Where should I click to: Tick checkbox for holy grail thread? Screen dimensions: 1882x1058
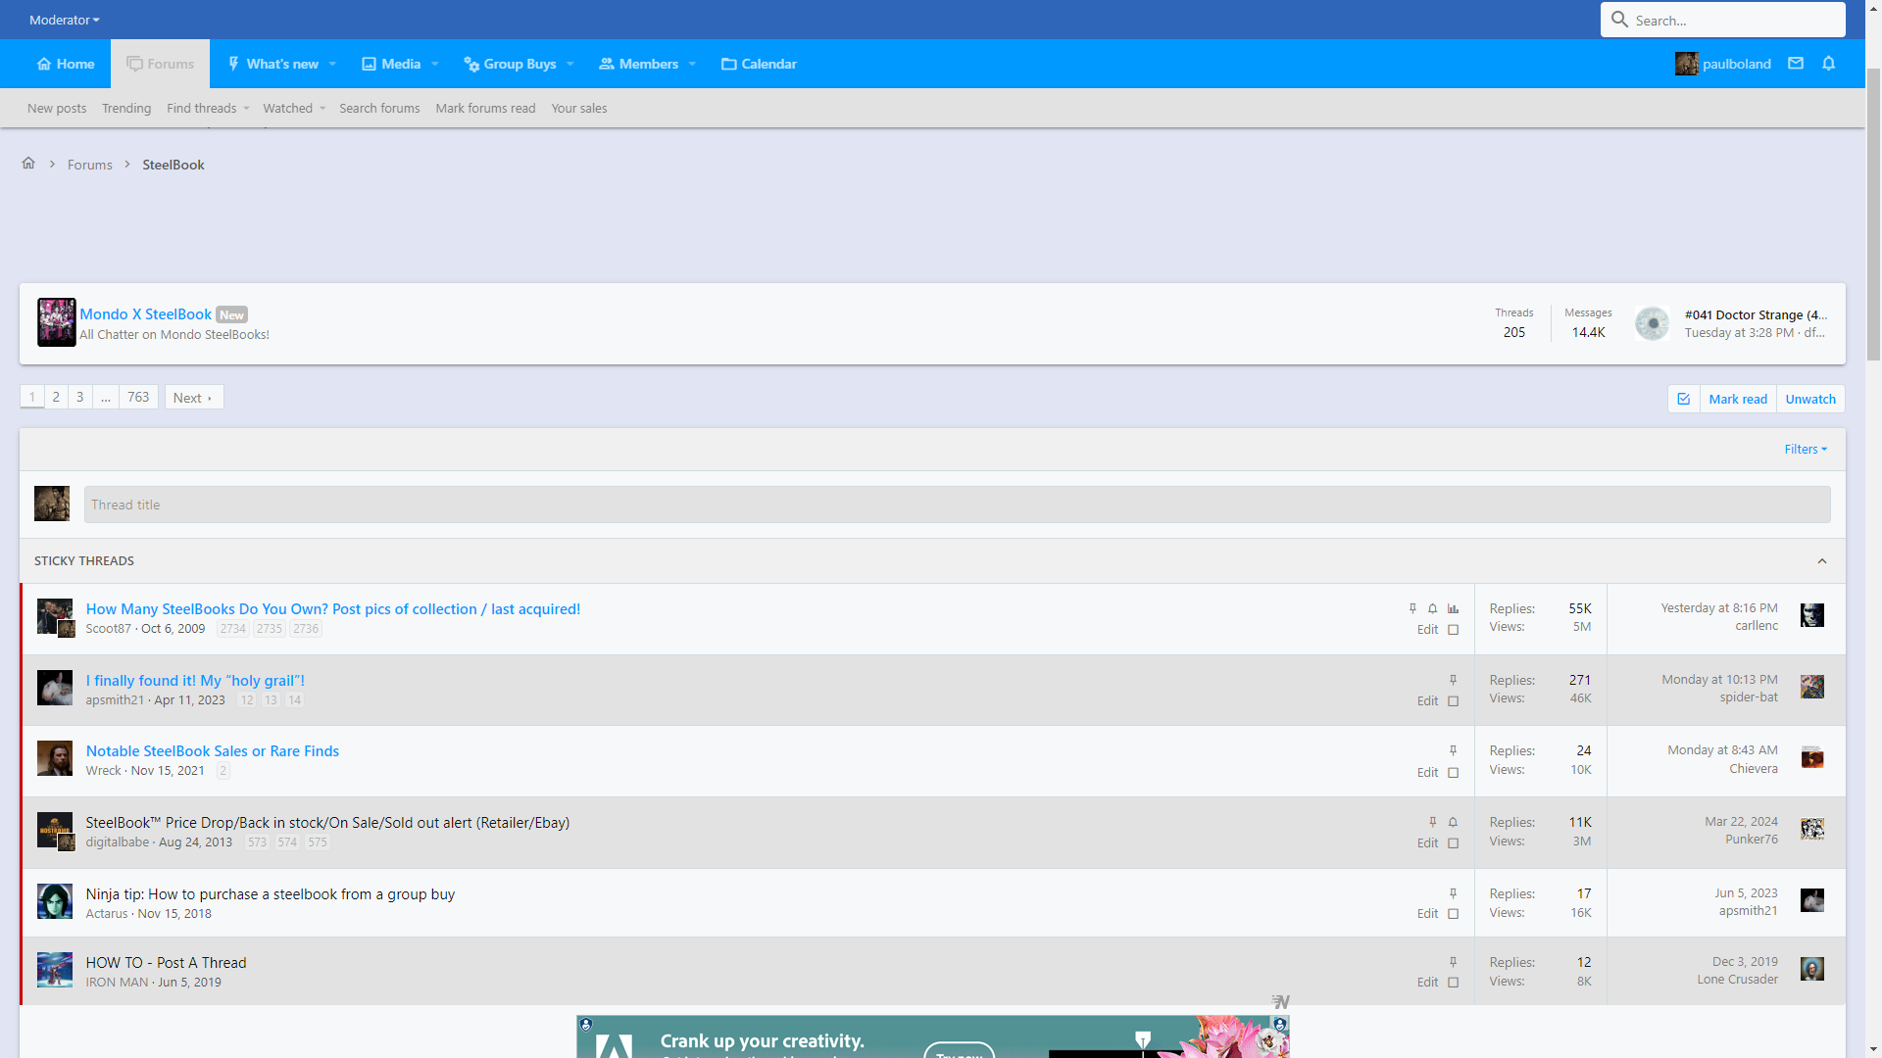[1453, 701]
